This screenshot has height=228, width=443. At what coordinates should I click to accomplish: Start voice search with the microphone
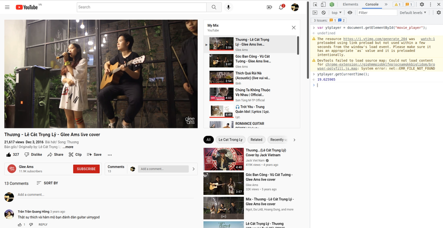tap(229, 7)
